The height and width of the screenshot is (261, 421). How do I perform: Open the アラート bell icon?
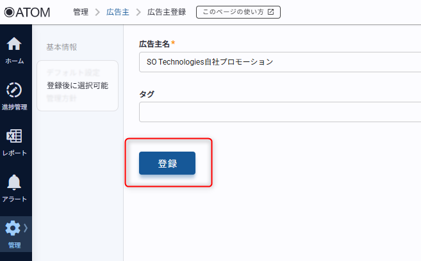(14, 182)
